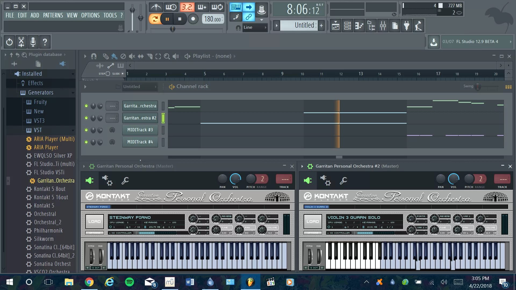Open the channel rack view icon
The height and width of the screenshot is (290, 516).
coord(347,26)
